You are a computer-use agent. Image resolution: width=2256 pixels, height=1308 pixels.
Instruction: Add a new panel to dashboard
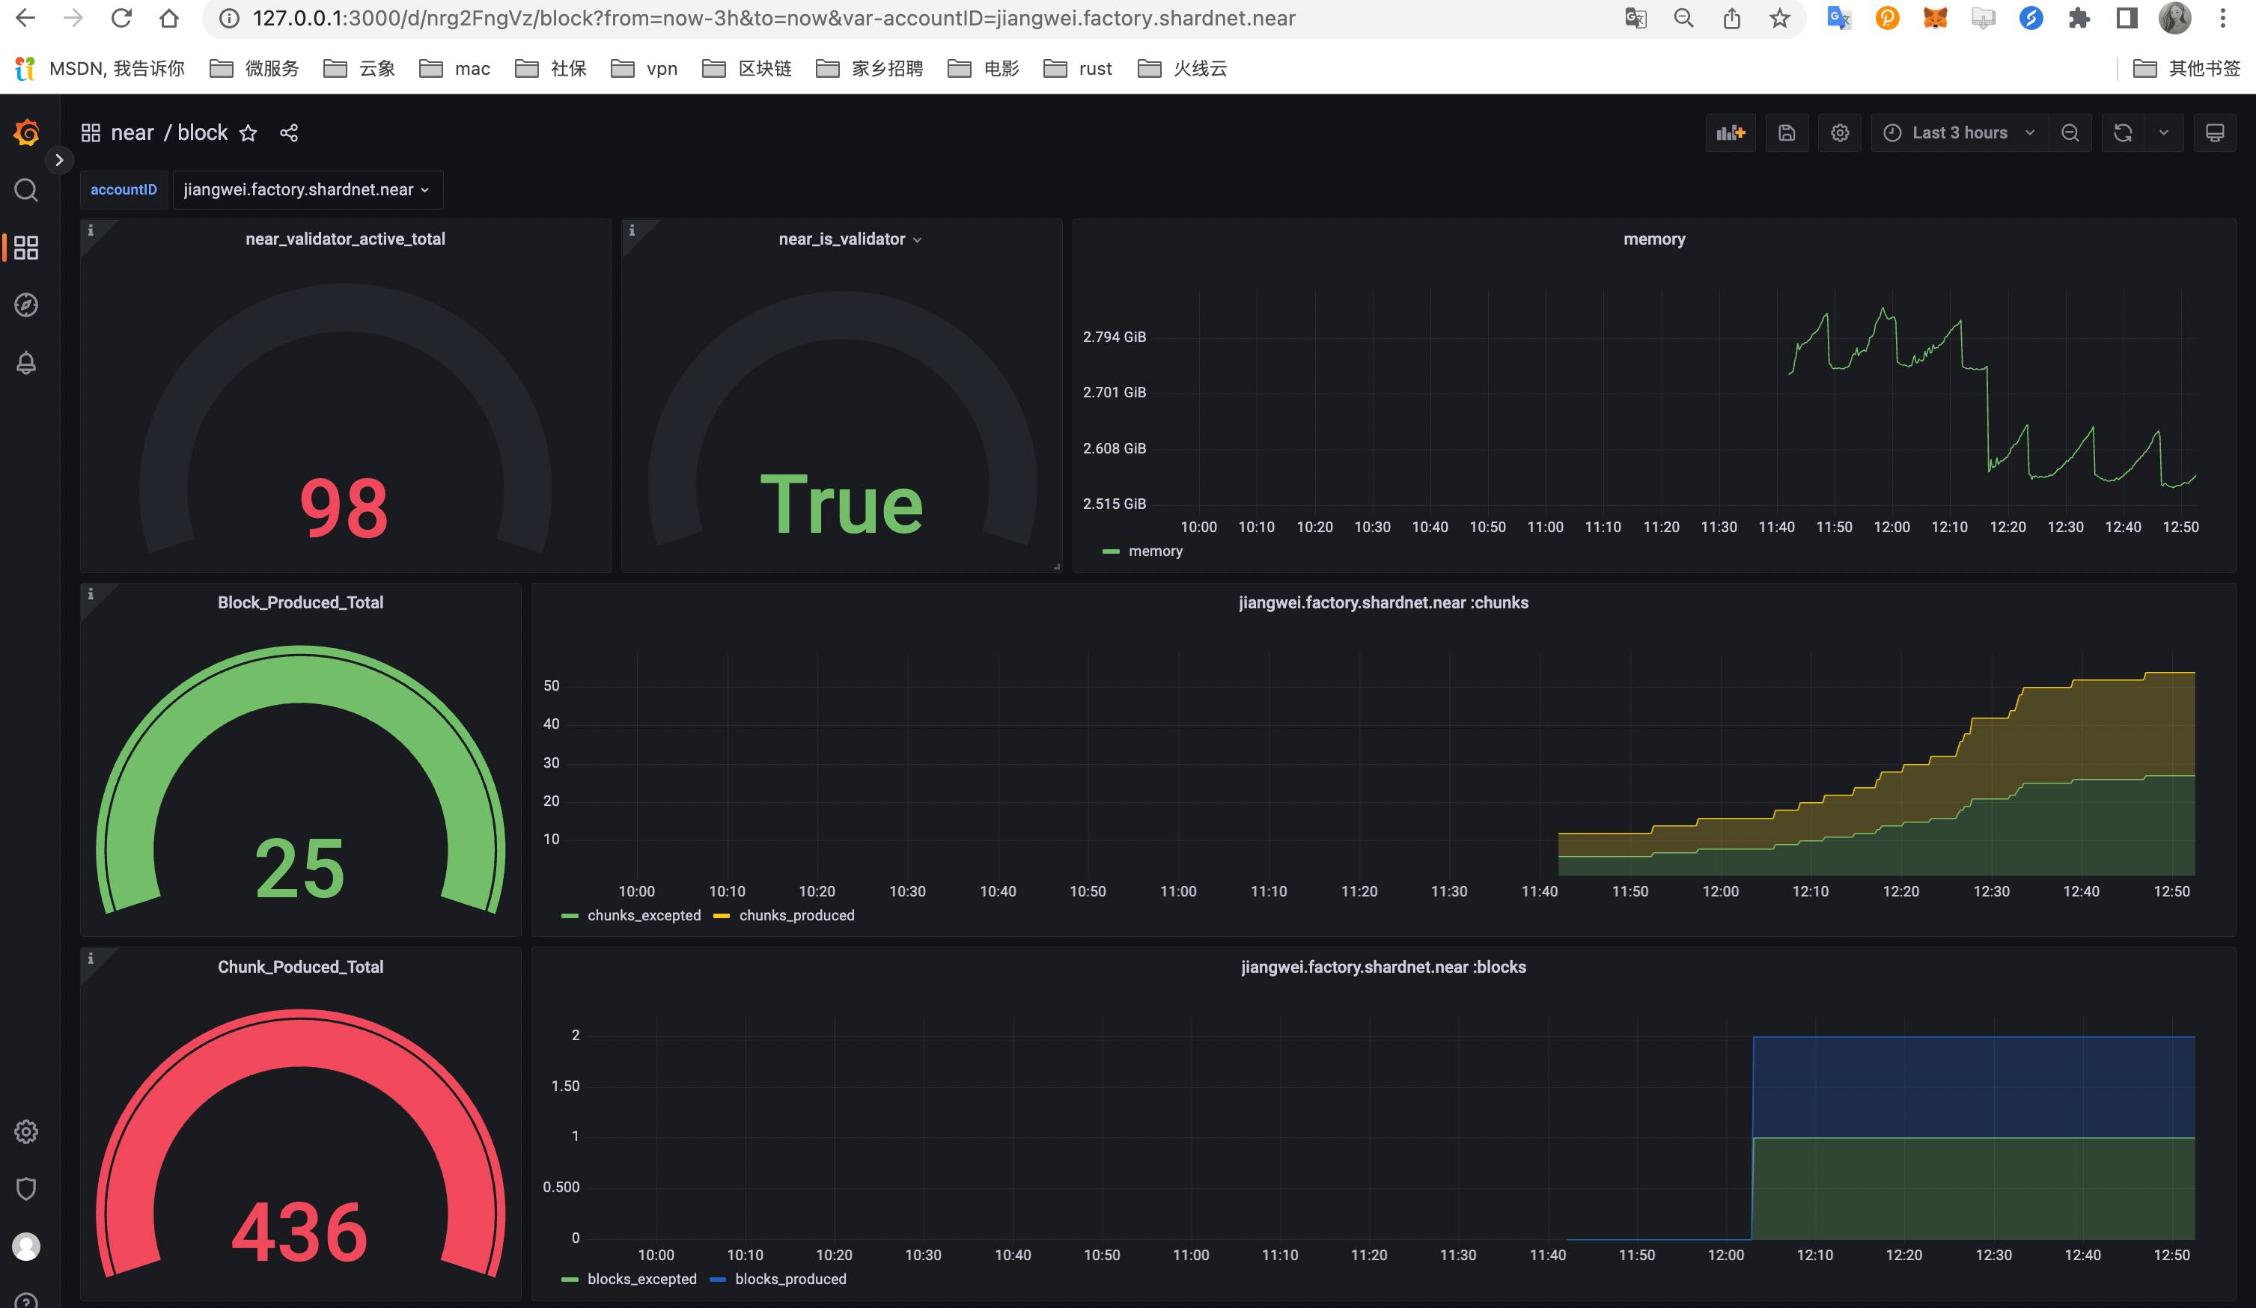click(x=1731, y=132)
